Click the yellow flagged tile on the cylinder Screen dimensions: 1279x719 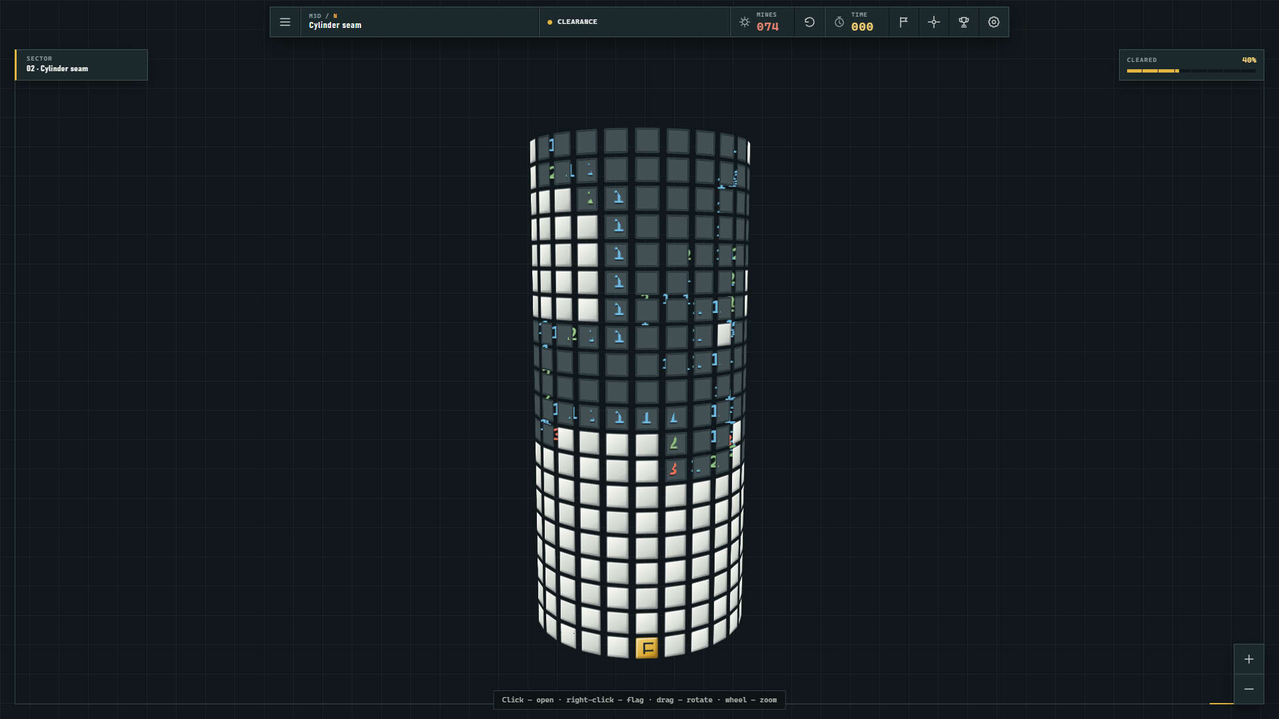click(646, 648)
